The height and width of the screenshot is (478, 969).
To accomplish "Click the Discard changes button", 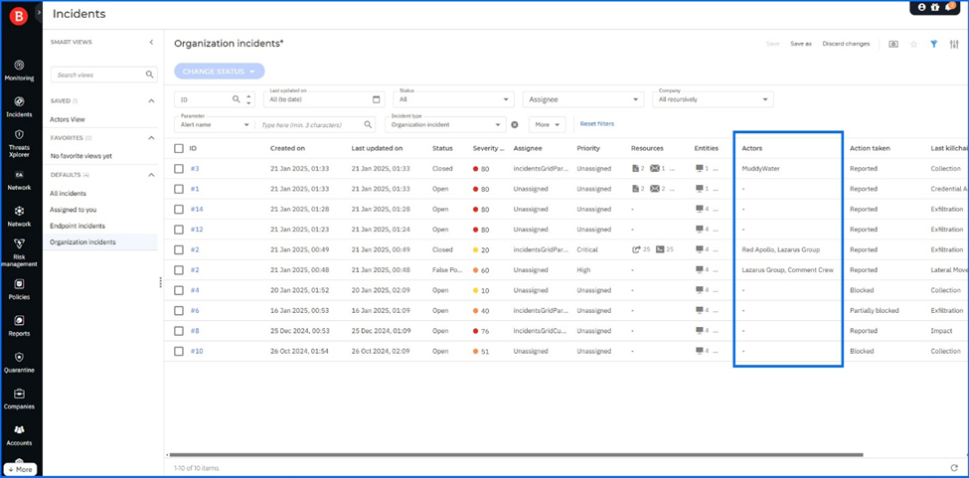I will (845, 44).
